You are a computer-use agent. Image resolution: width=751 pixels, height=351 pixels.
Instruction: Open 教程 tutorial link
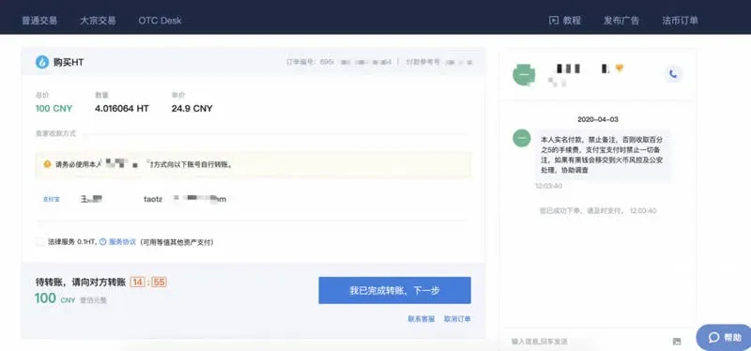pos(572,21)
